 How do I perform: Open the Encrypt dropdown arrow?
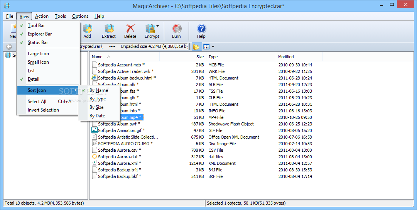pos(157,26)
